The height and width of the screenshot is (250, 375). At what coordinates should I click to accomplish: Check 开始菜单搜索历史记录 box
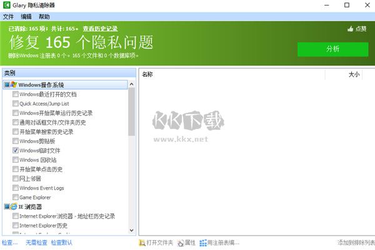click(16, 132)
